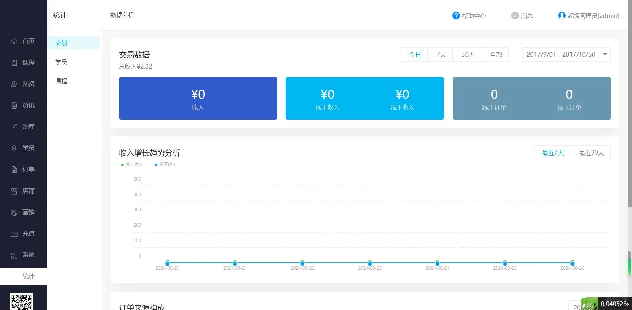Viewport: 632px width, 310px height.
Task: Click the tag icon beside 营销
Action: tap(14, 213)
